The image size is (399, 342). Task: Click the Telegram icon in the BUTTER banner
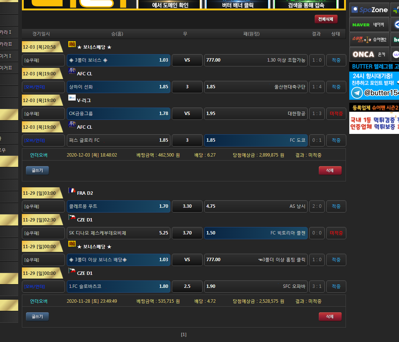[357, 93]
